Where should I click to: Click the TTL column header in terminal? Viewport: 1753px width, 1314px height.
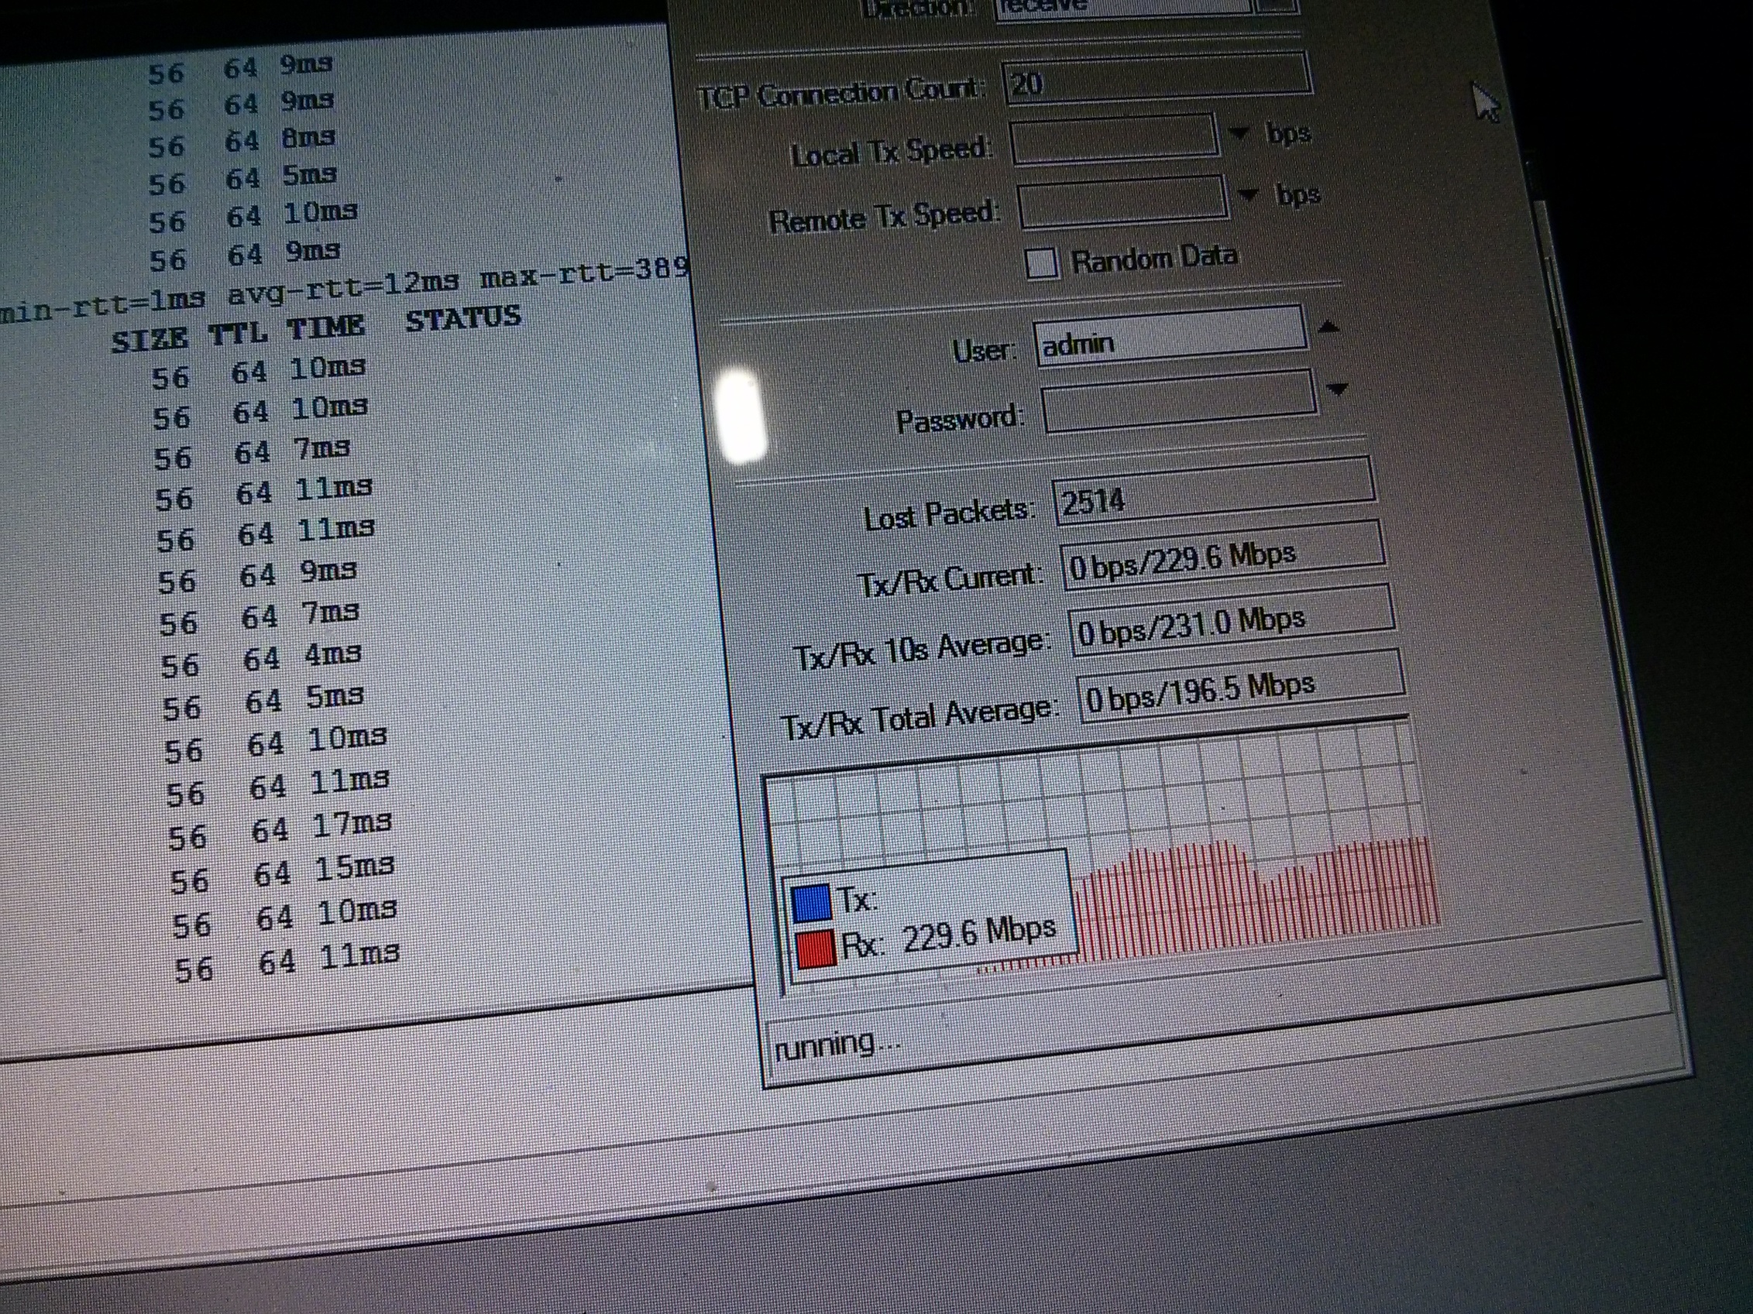tap(237, 334)
